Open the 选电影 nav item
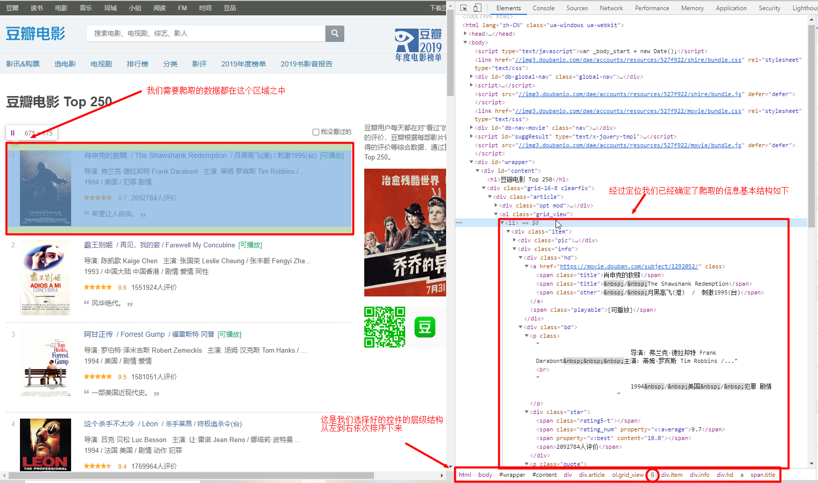 click(x=65, y=64)
